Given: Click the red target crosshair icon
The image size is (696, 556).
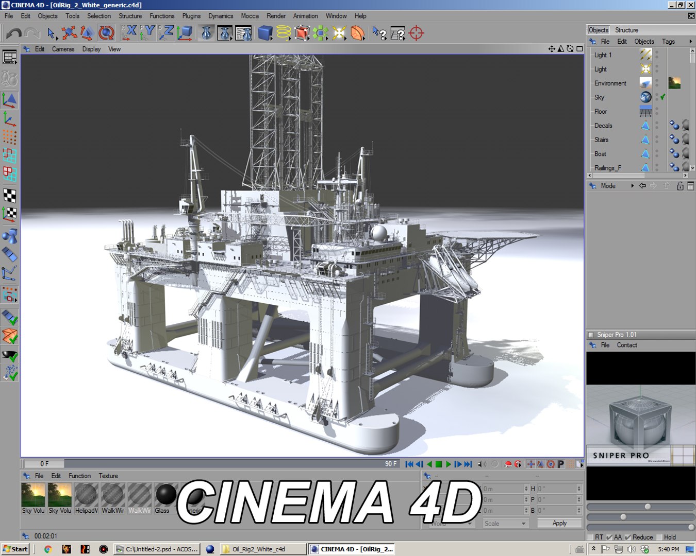Looking at the screenshot, I should point(416,33).
